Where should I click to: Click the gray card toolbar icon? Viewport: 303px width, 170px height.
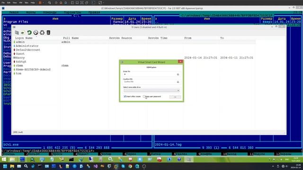pyautogui.click(x=17, y=33)
